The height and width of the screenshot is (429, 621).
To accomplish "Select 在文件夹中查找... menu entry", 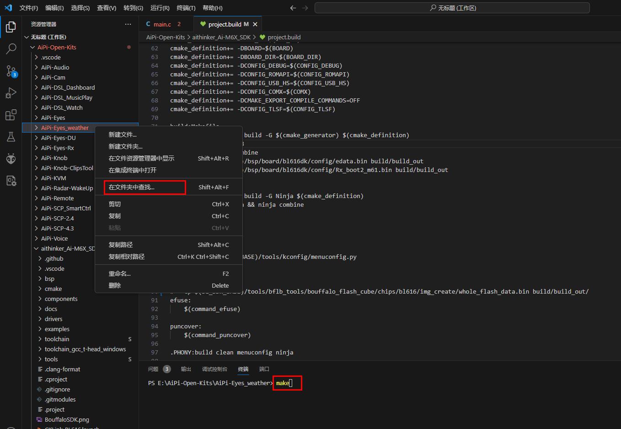I will 168,187.
